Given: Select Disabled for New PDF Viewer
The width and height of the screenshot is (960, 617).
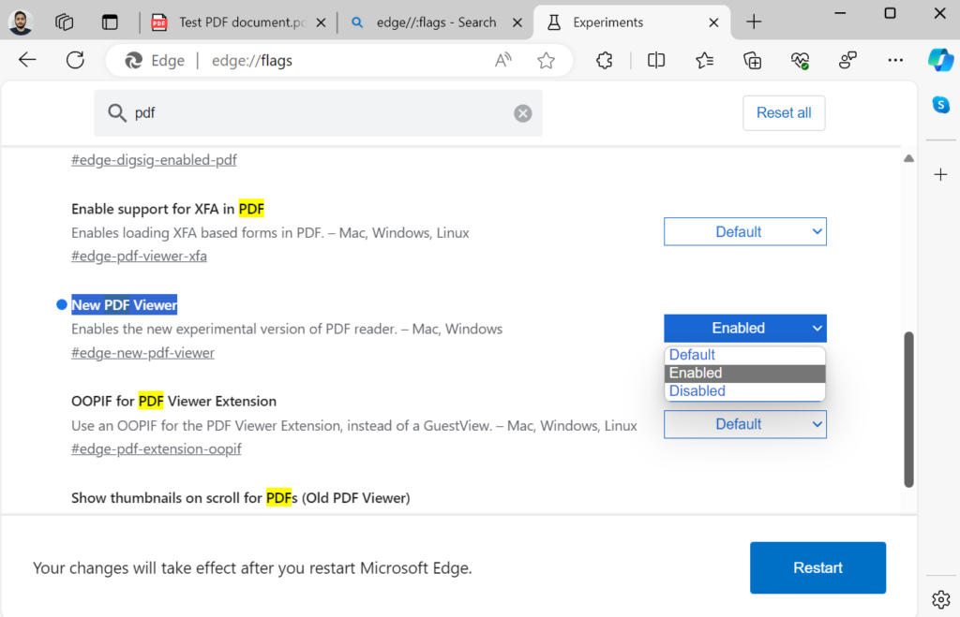Looking at the screenshot, I should pyautogui.click(x=697, y=390).
